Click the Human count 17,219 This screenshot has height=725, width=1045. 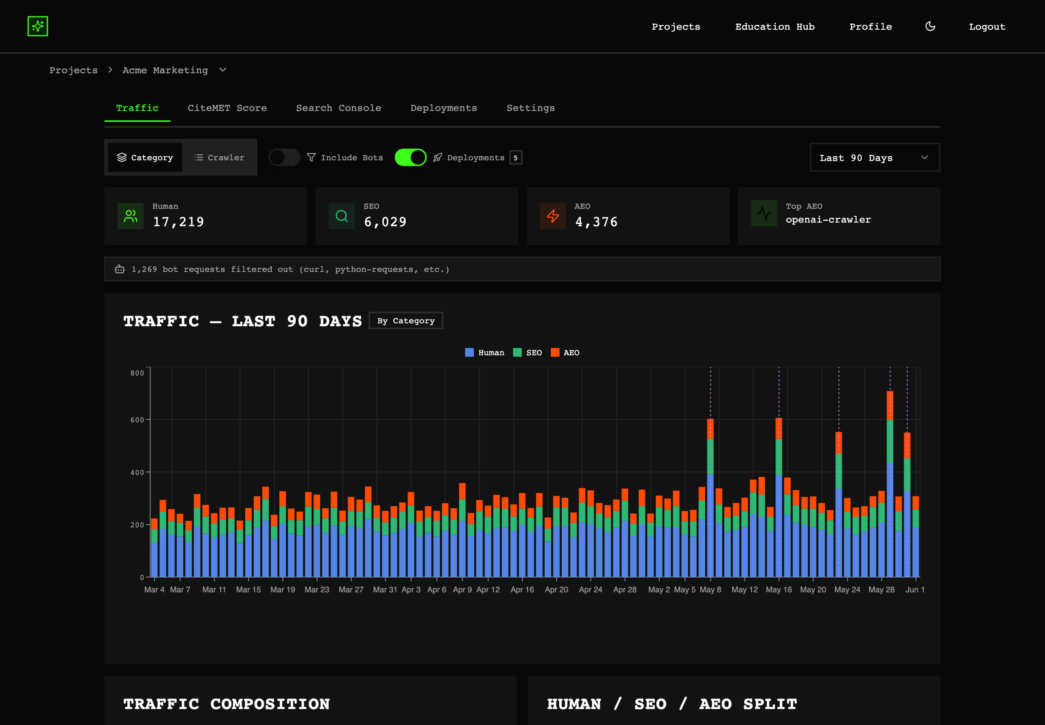point(178,222)
